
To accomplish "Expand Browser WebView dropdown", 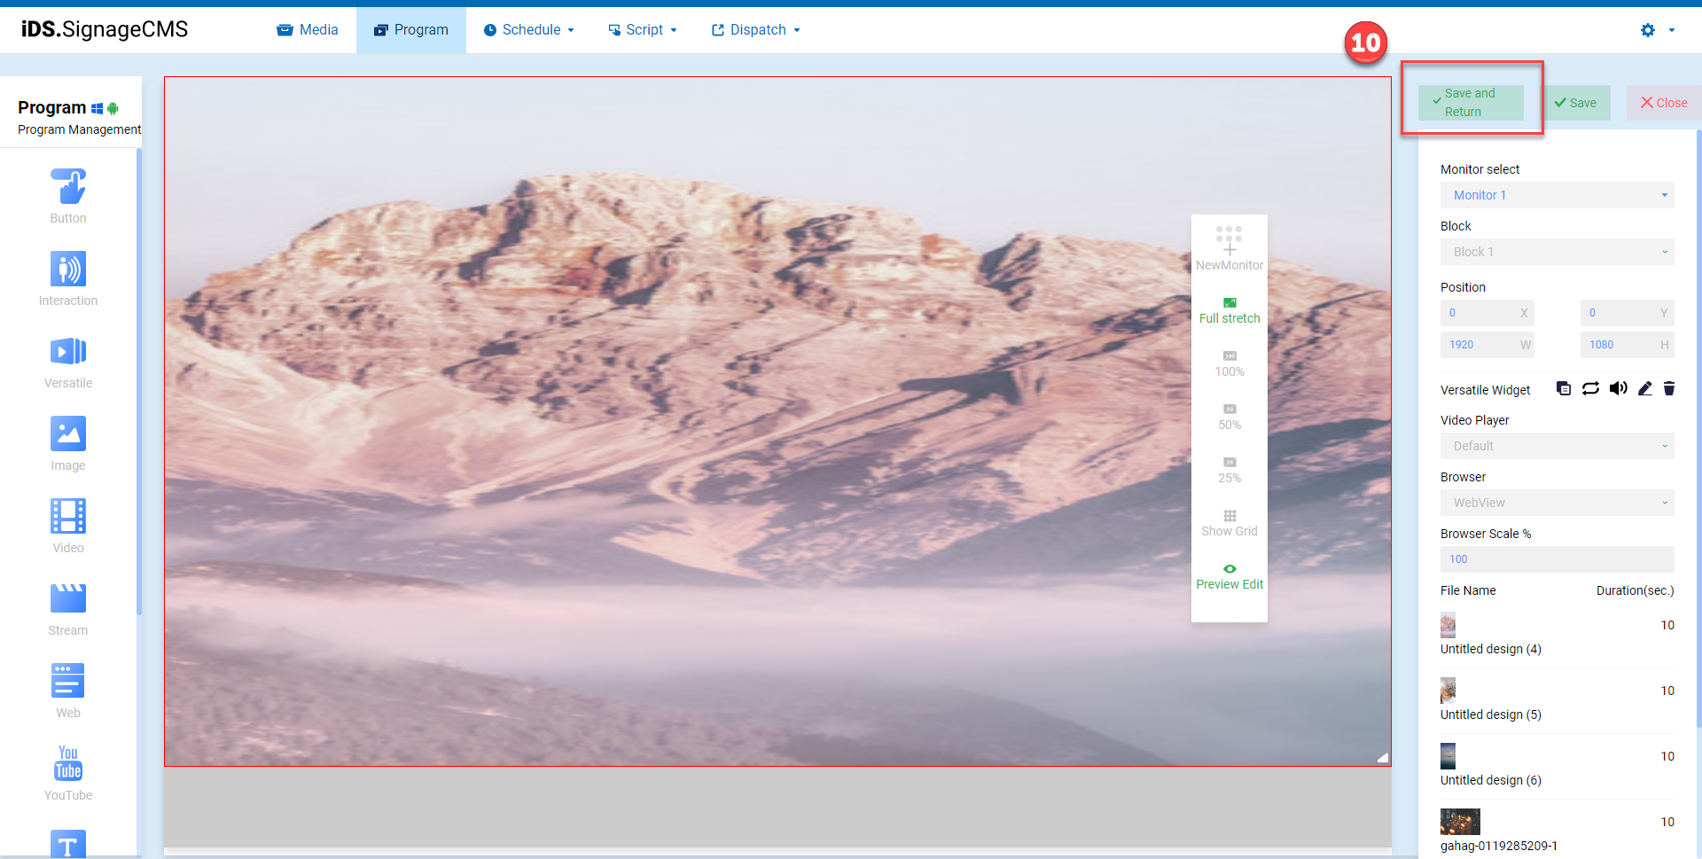I will 1558,503.
